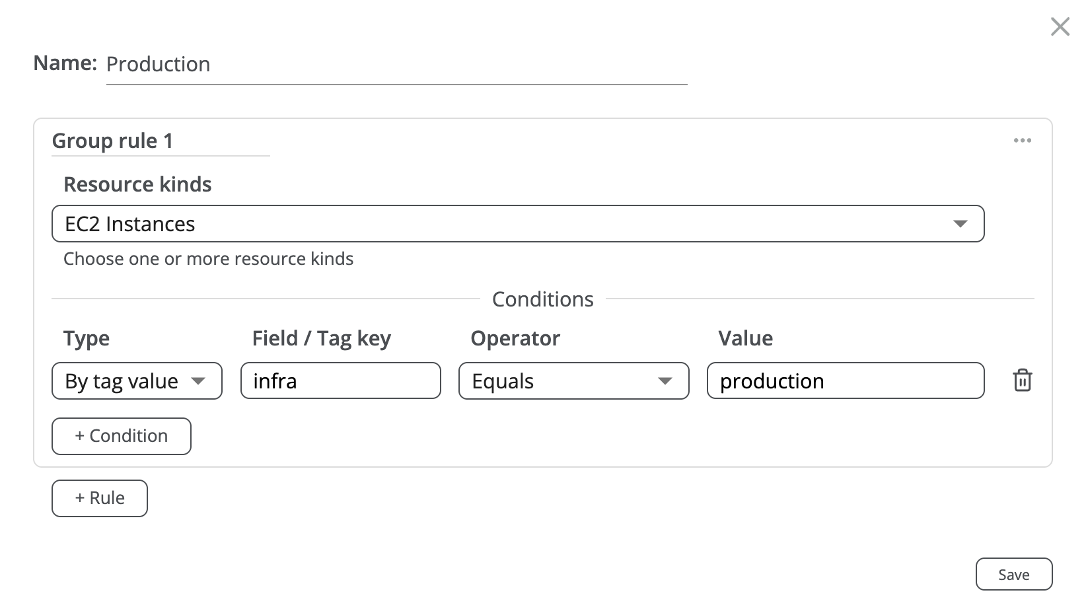Close the dialog with the X icon
The image size is (1086, 613).
(1060, 27)
